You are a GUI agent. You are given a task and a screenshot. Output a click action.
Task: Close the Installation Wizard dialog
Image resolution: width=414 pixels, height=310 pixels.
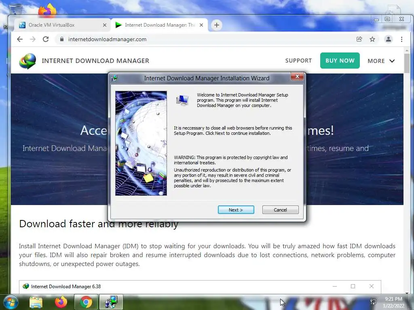click(x=297, y=76)
